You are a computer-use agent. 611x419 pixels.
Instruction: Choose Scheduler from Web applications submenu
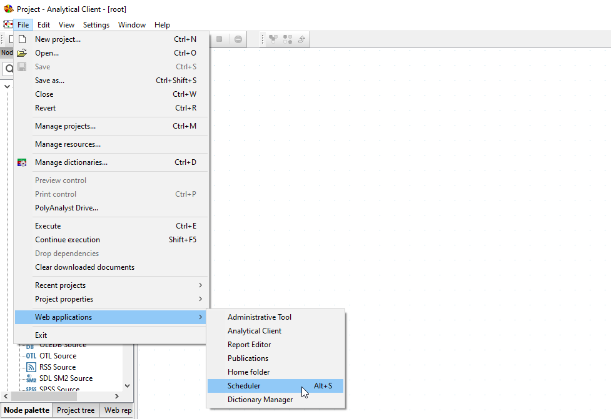[x=244, y=386]
